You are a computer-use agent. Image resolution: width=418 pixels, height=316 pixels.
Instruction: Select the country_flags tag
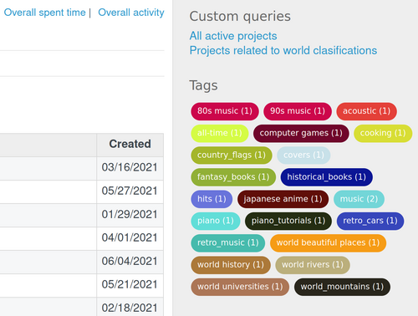point(232,155)
